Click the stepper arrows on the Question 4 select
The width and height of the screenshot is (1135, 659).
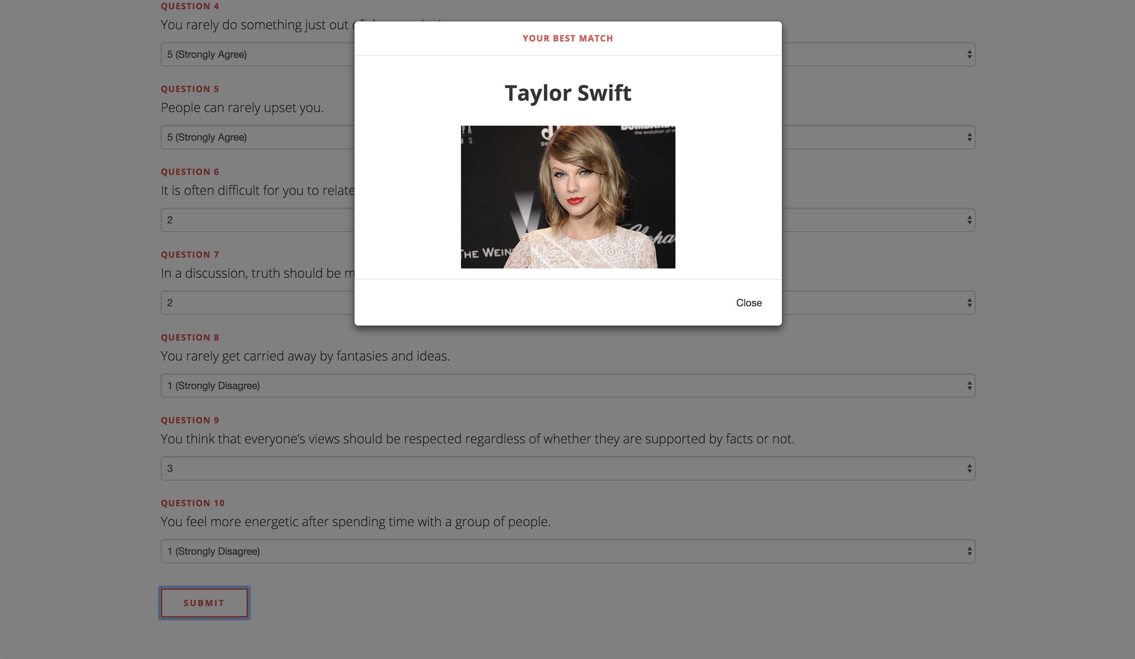pyautogui.click(x=969, y=54)
